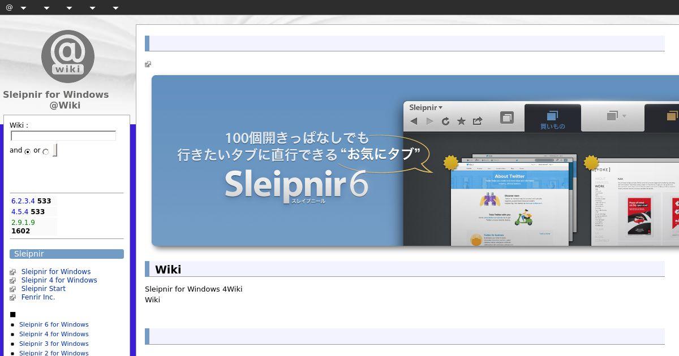Open the Sleipnir 6 promotional banner image
The image size is (679, 356).
415,160
